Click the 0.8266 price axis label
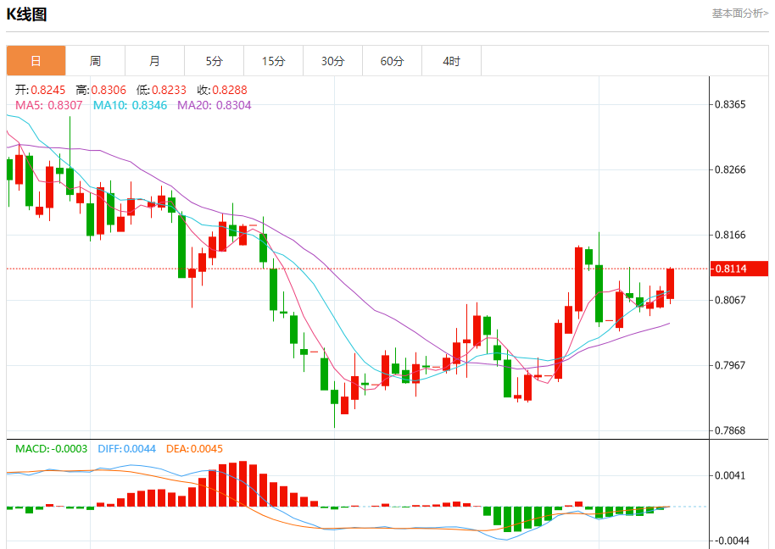The height and width of the screenshot is (549, 775). 730,169
